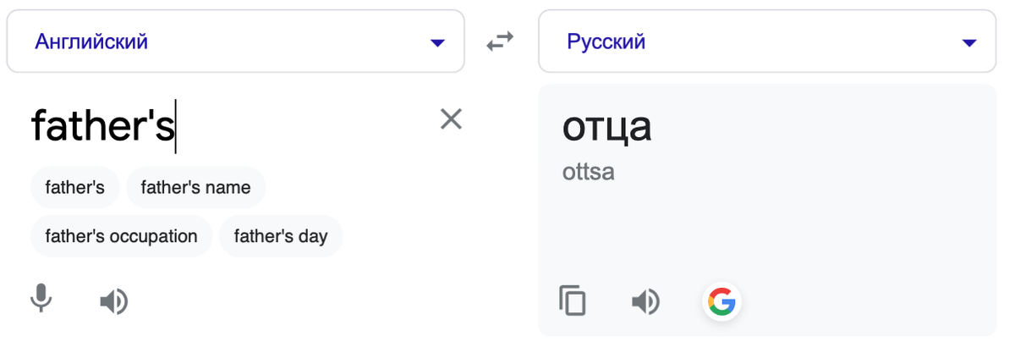
Task: Clear the entered text with X
Action: point(451,119)
